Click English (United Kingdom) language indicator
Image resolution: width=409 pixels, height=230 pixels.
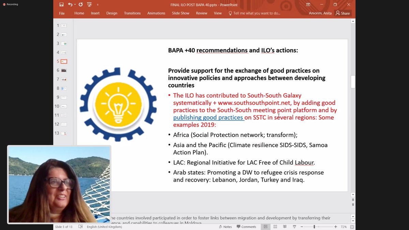tap(104, 227)
